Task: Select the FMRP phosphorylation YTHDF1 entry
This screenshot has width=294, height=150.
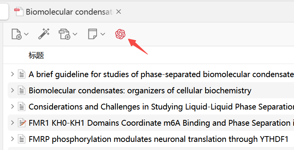Action: tap(158, 139)
